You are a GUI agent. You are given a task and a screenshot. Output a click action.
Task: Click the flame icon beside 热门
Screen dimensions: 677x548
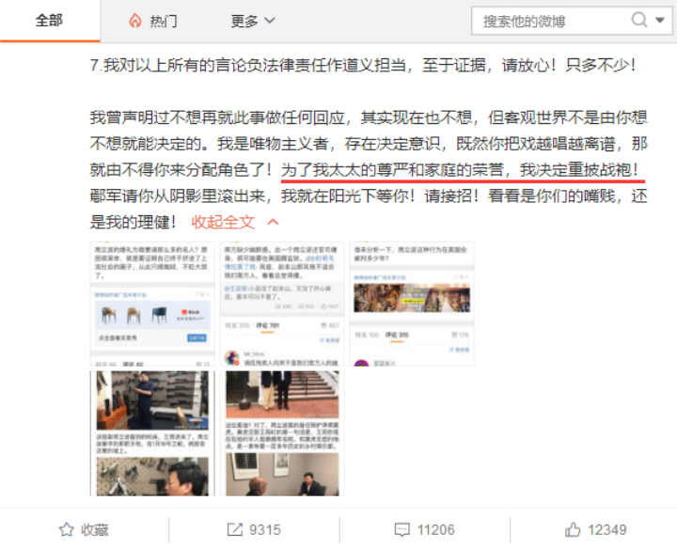(x=135, y=21)
